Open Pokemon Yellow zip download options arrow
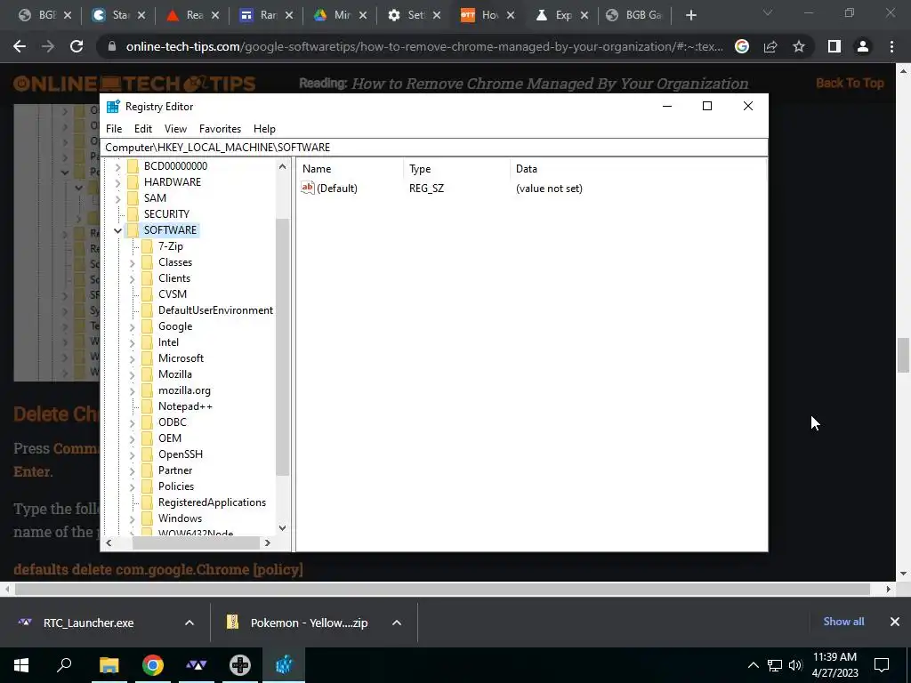 (x=397, y=623)
